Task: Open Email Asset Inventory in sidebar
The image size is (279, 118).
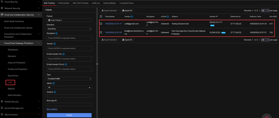Action: [14, 21]
